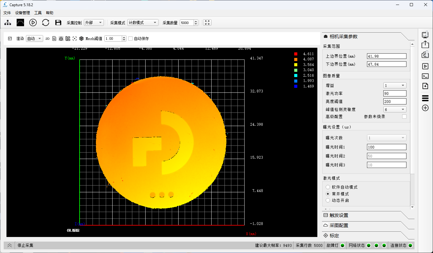Click the red 4.611 legend swatch
The height and width of the screenshot is (253, 433).
point(295,54)
